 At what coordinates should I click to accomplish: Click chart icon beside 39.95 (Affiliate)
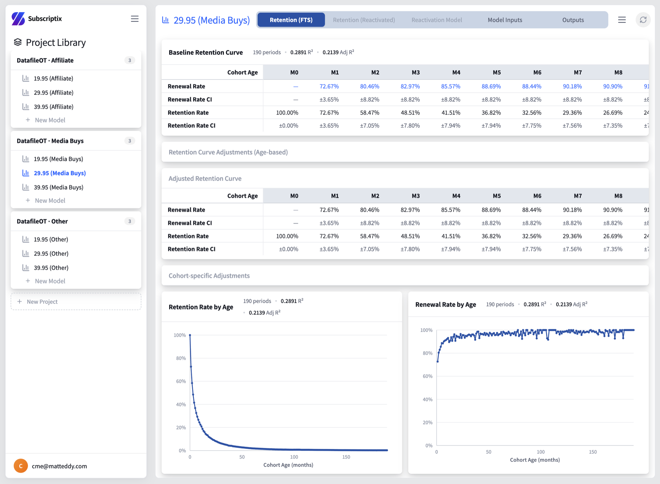26,107
